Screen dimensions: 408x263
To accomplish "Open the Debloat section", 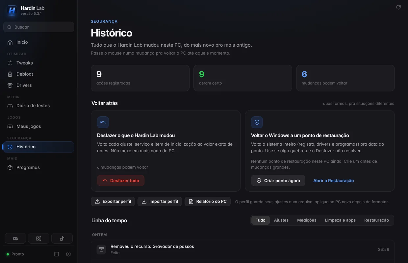I will point(38,74).
